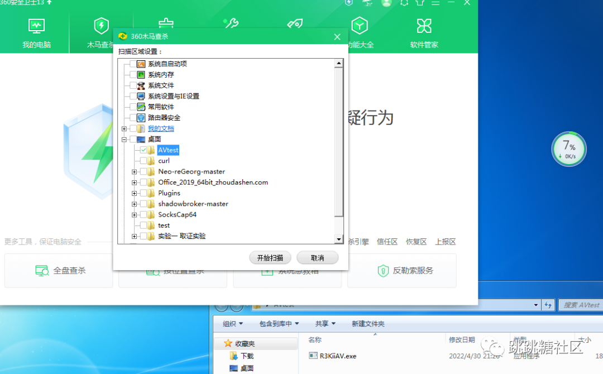
Task: Uncheck the AVtest folder checkbox
Action: (x=143, y=150)
